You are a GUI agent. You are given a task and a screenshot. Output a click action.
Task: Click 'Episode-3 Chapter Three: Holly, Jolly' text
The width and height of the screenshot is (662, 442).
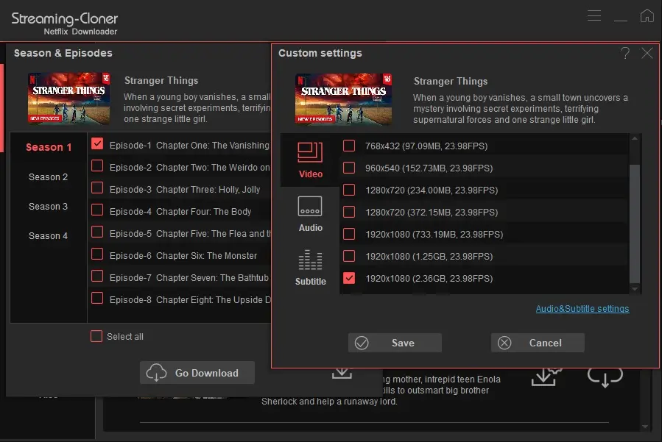(185, 190)
